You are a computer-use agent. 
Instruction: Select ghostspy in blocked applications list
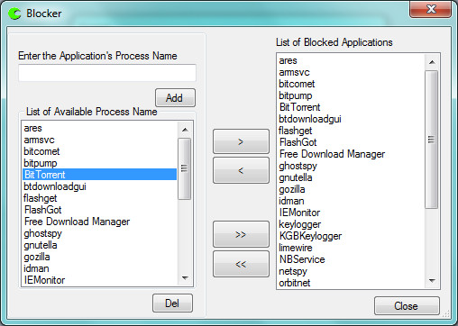[x=351, y=166]
